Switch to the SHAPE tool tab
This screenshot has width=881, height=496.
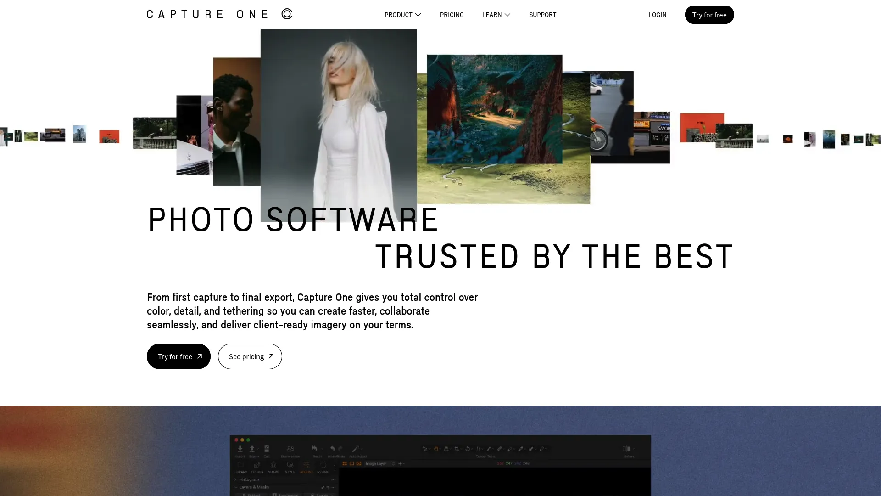pyautogui.click(x=273, y=468)
